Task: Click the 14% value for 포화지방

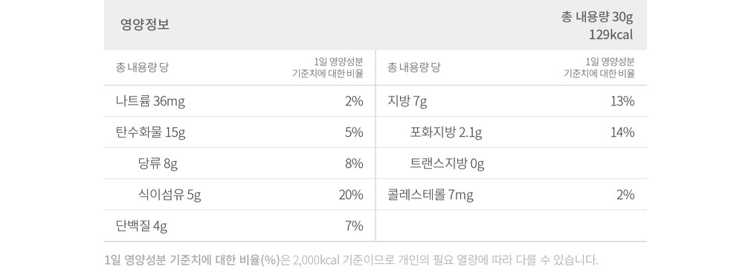Action: pyautogui.click(x=622, y=132)
